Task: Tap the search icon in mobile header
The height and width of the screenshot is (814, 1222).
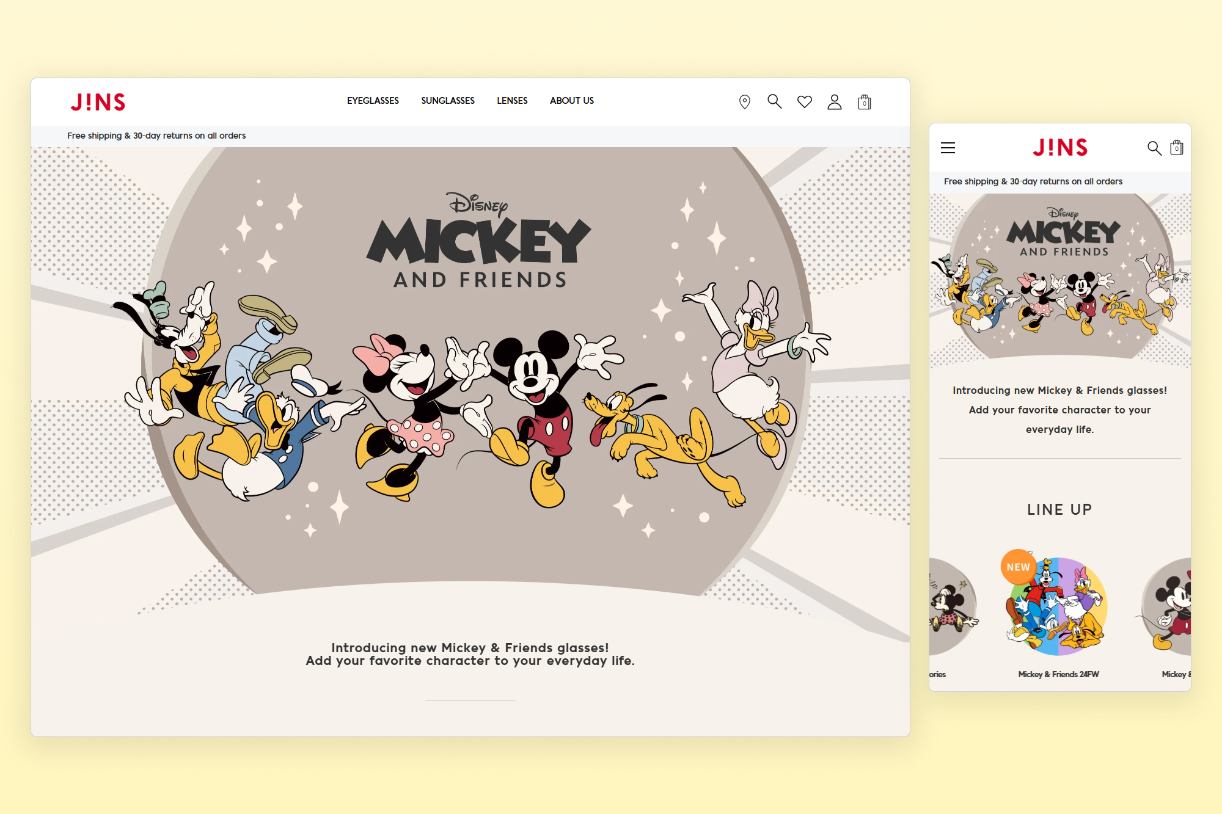Action: (x=1155, y=148)
